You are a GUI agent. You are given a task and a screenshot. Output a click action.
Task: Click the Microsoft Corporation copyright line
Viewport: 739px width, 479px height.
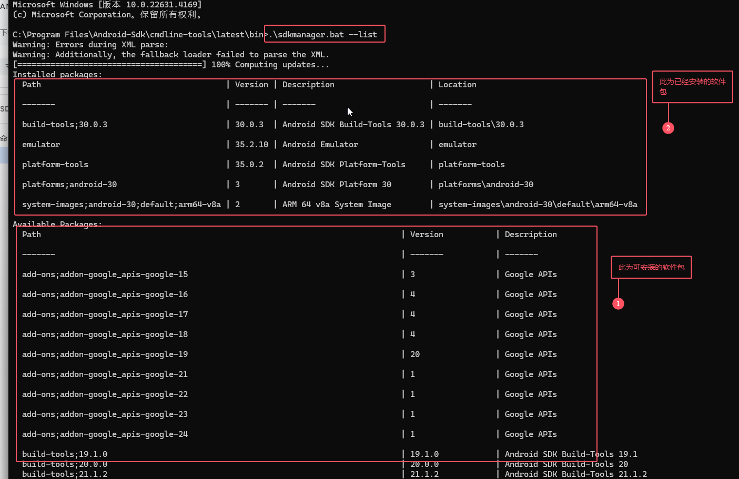pos(107,15)
